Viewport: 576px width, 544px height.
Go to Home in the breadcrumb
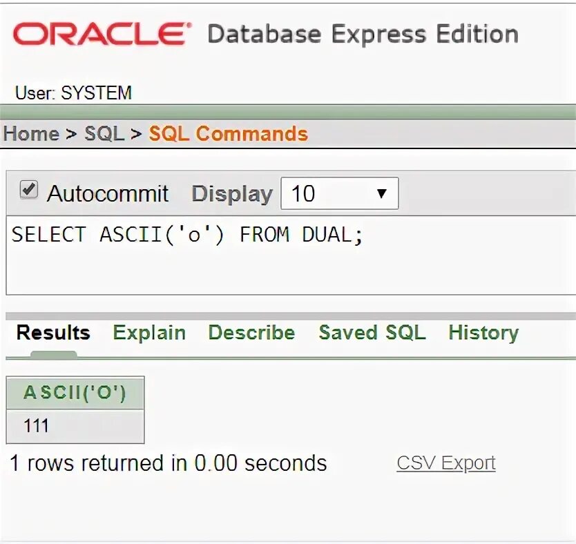click(x=31, y=133)
